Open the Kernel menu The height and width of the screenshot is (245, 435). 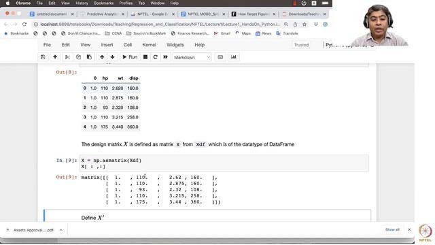click(x=149, y=45)
